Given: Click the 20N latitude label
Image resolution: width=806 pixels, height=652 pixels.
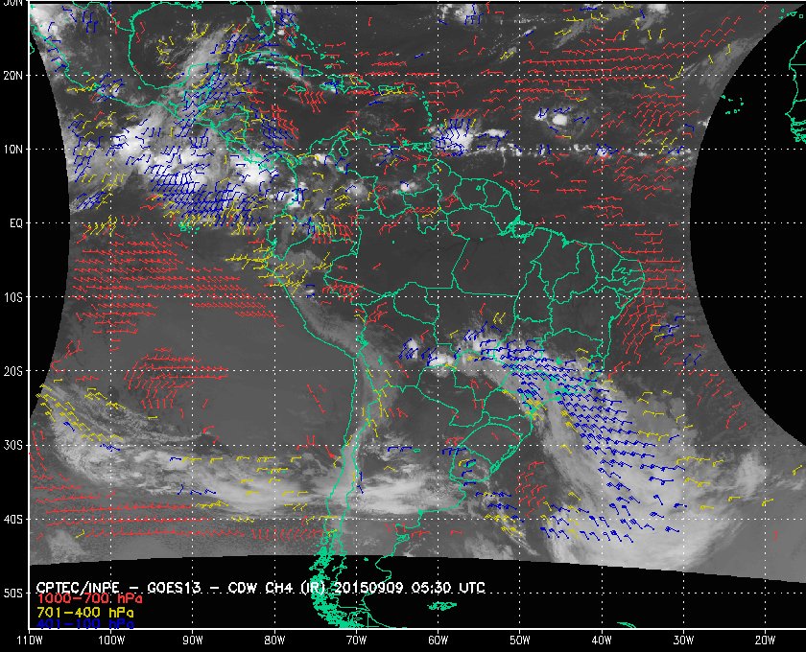Looking at the screenshot, I should 12,76.
